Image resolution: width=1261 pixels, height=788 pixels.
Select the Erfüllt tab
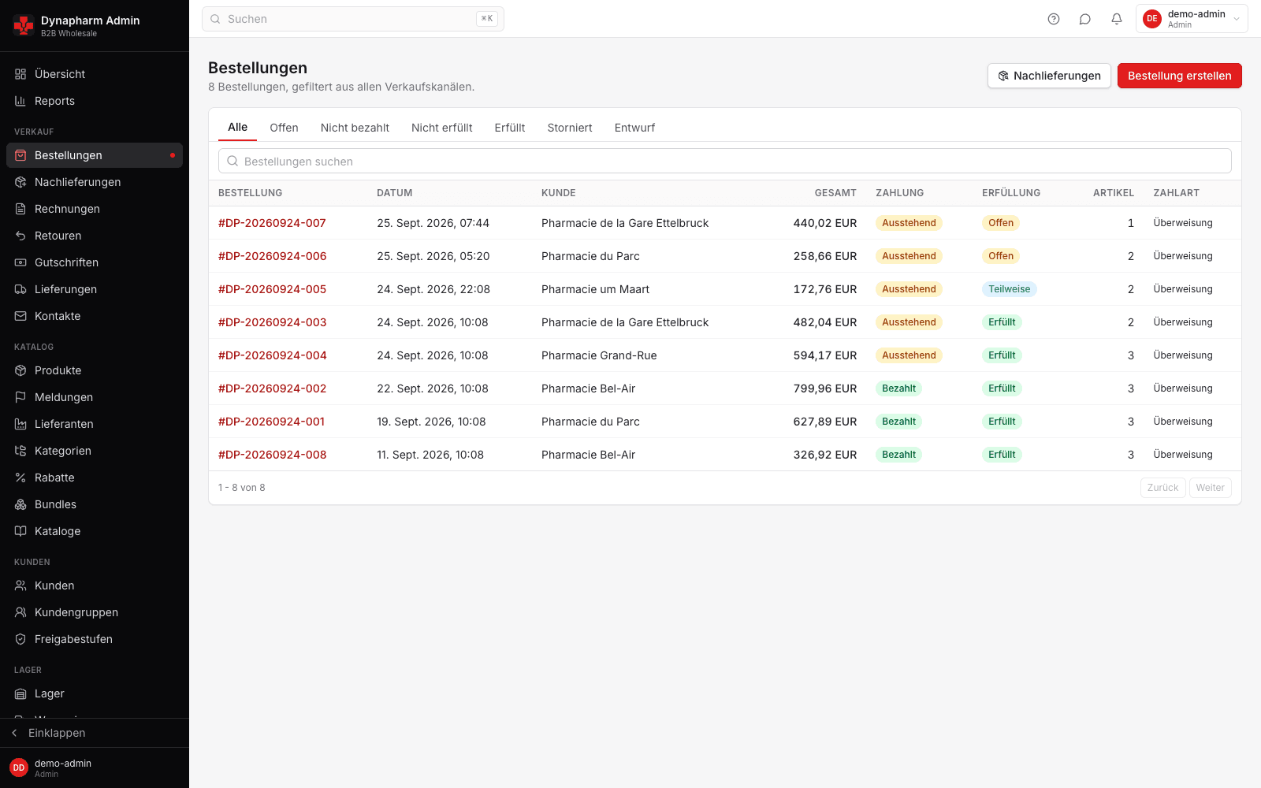click(x=510, y=128)
